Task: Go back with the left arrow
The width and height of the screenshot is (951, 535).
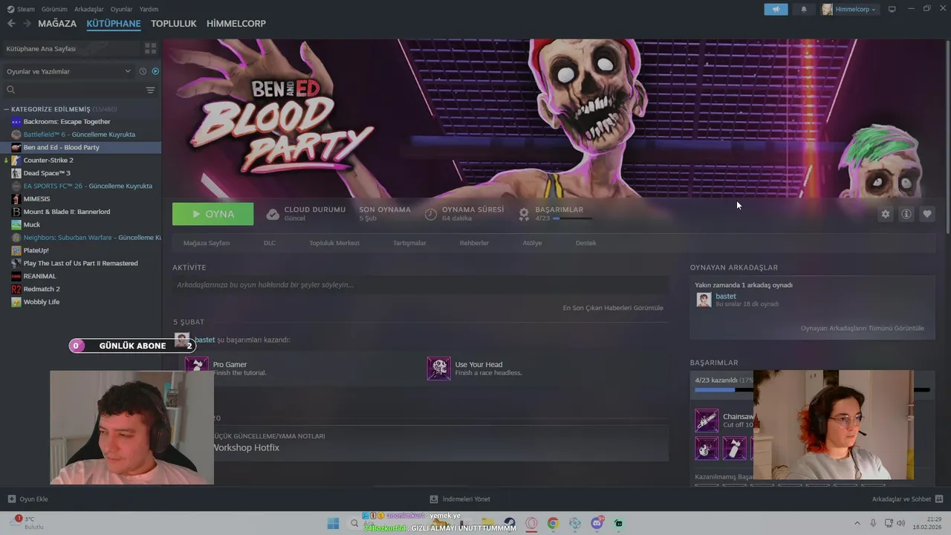Action: point(11,24)
